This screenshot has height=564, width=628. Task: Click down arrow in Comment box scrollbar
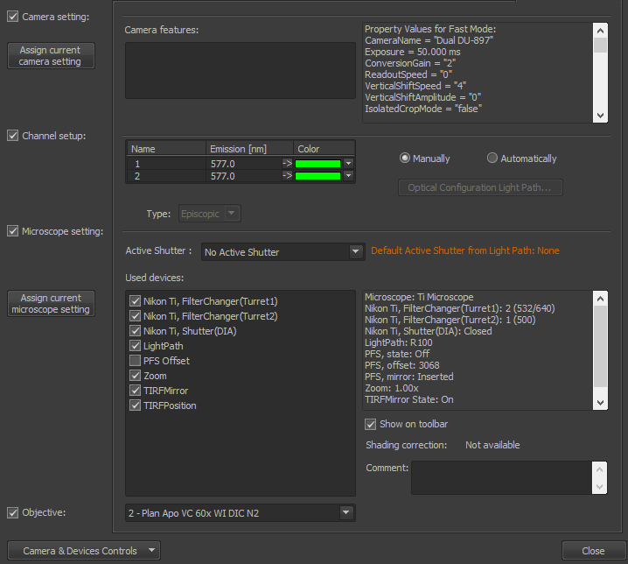599,487
